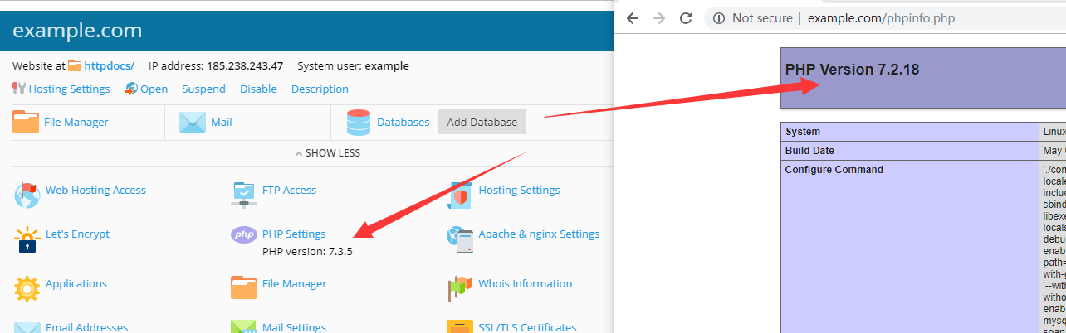Click the Whois Information flags icon
Screen dimensions: 1066x333
point(460,287)
